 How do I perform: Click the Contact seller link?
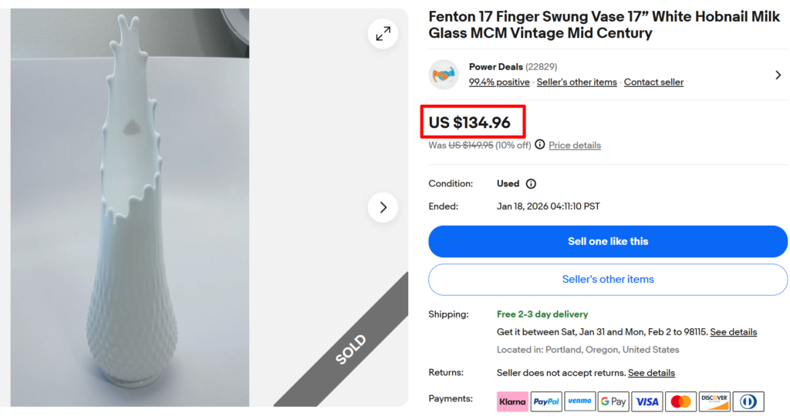[653, 82]
